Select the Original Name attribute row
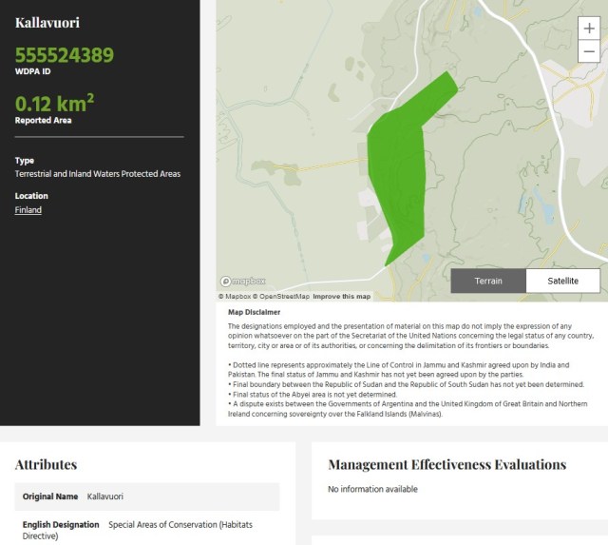The height and width of the screenshot is (545, 608). coord(147,496)
